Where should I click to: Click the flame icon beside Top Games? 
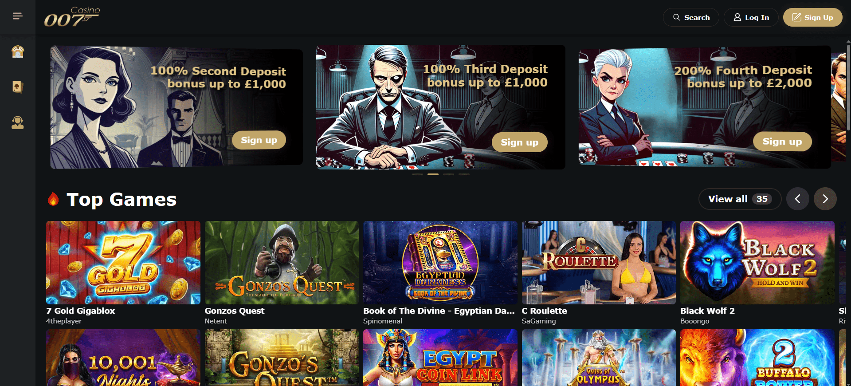pyautogui.click(x=53, y=199)
